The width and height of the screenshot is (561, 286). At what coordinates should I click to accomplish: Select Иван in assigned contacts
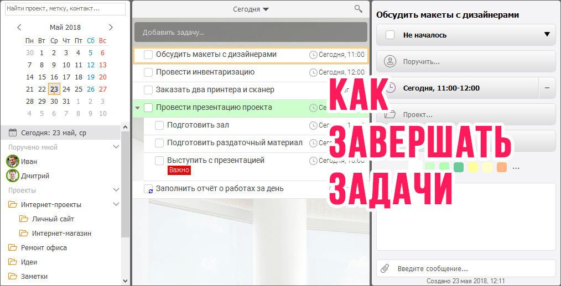click(x=29, y=161)
